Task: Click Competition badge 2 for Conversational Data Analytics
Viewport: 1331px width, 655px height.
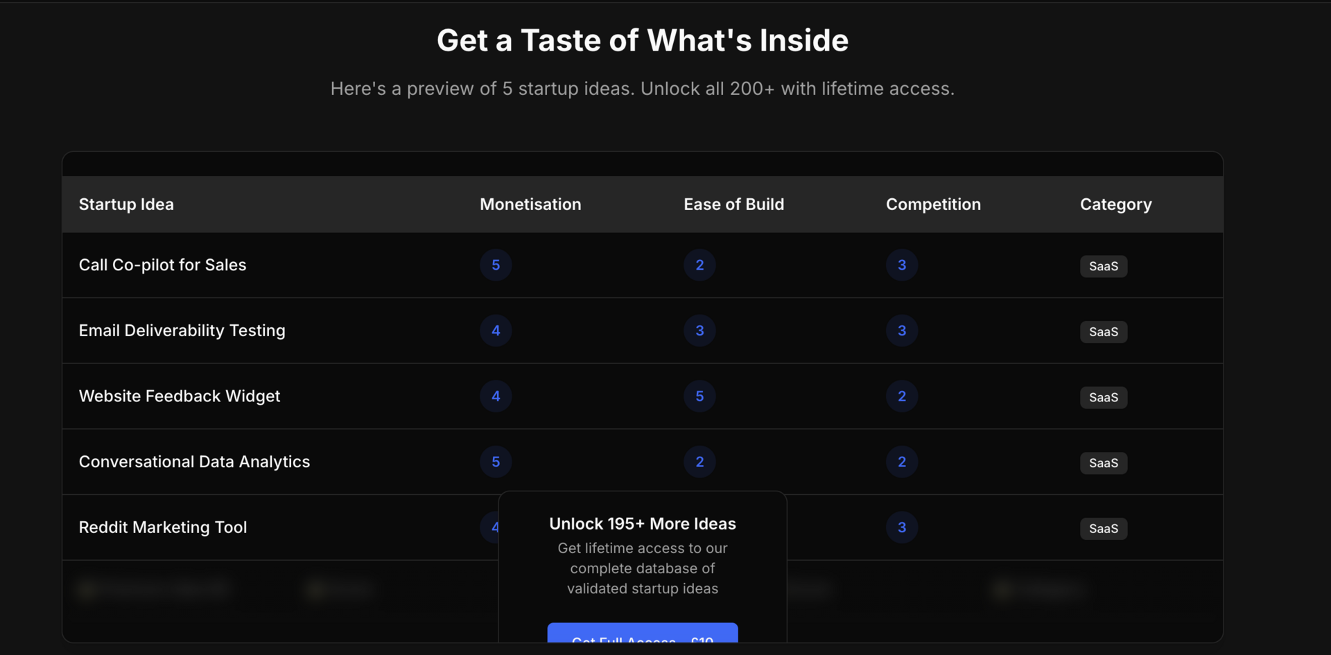Action: [x=902, y=462]
